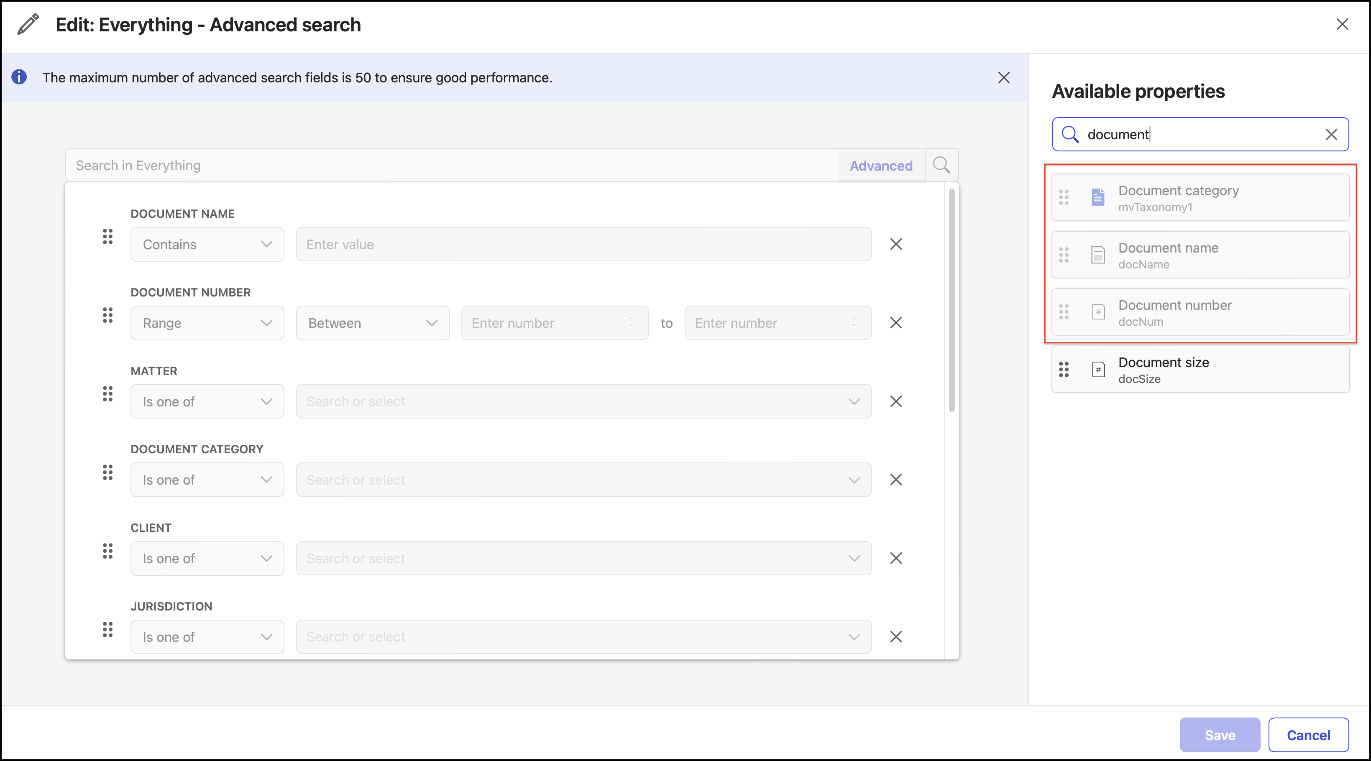Viewport: 1371px width, 761px height.
Task: Click the Document Number row drag handle
Action: coord(107,315)
